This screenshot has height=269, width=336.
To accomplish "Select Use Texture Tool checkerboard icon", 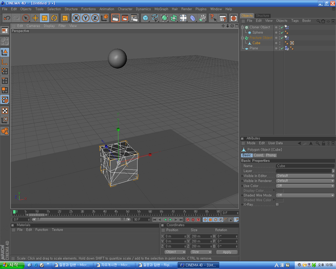I will (x=5, y=111).
